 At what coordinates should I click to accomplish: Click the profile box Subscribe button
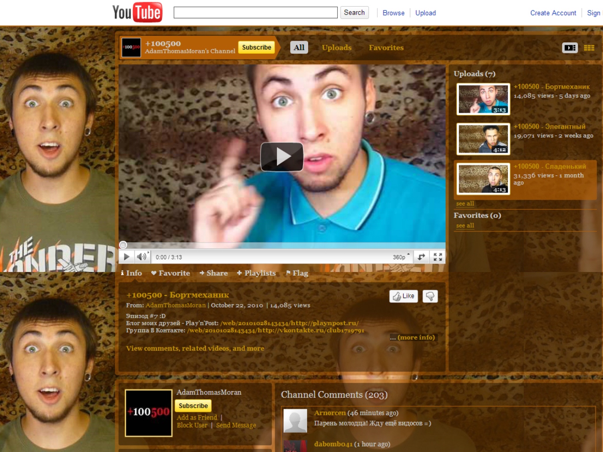[193, 406]
